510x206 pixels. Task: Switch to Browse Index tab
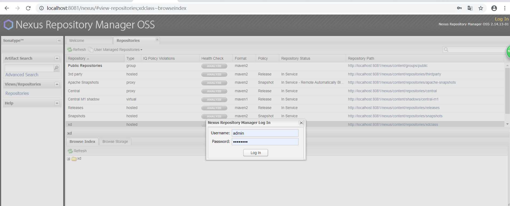click(x=82, y=142)
